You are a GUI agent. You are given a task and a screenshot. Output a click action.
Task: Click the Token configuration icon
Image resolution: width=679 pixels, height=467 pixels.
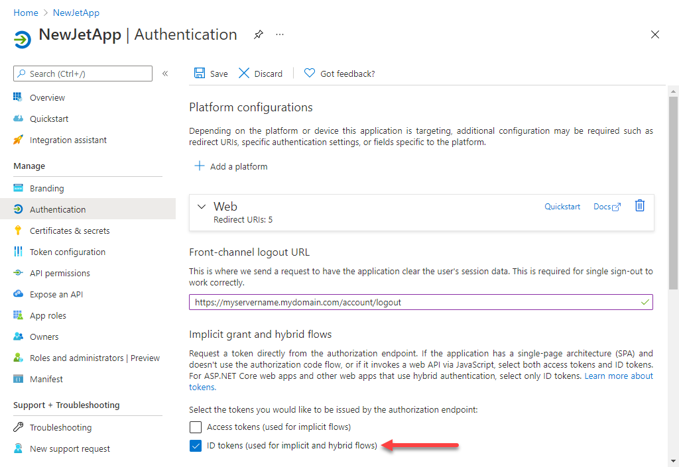17,252
